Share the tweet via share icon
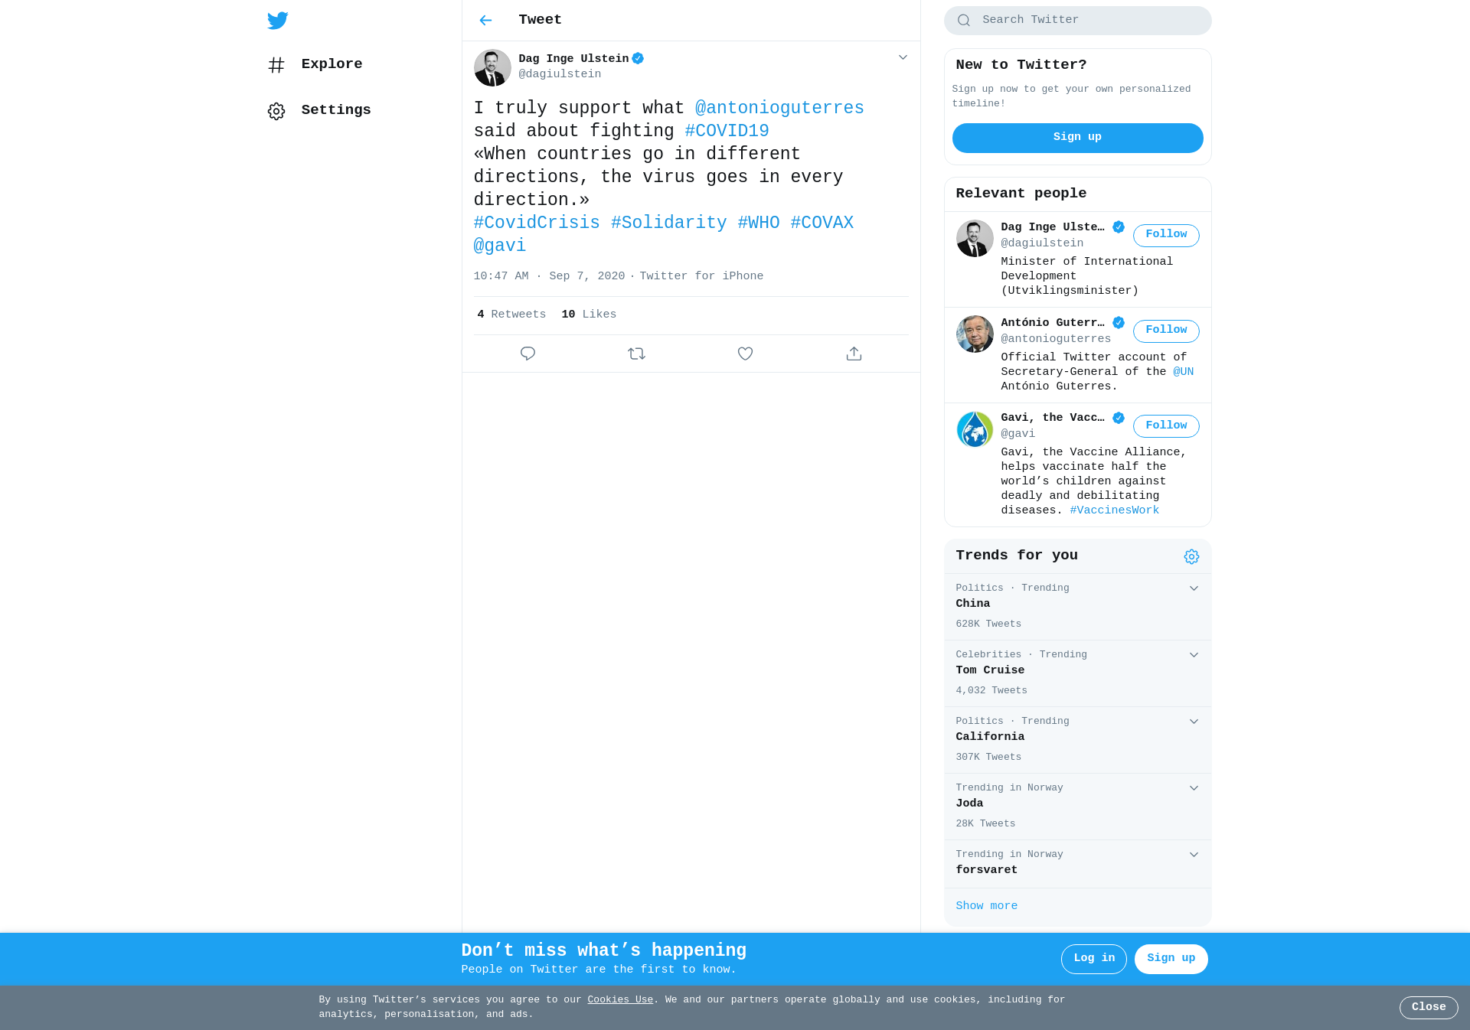This screenshot has width=1470, height=1030. (854, 354)
